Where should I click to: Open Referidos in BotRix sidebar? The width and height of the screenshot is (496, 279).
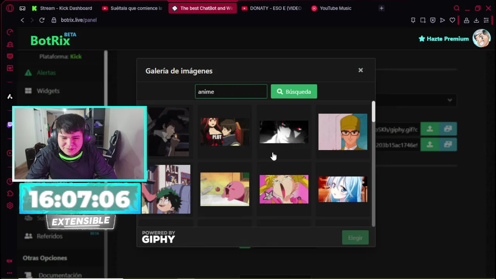point(50,236)
